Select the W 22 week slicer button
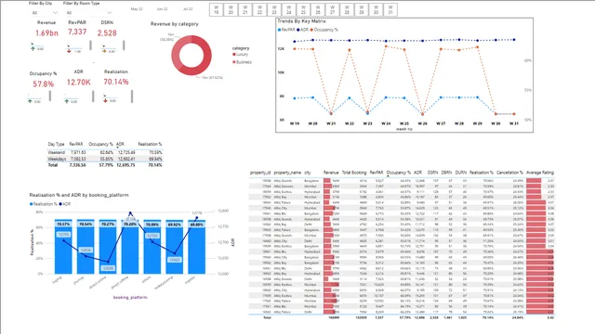595x334 pixels. tap(259, 10)
